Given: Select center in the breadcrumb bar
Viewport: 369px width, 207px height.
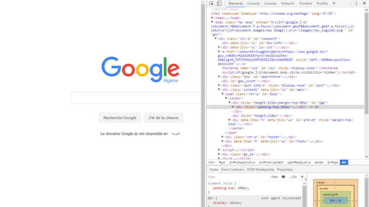Looking at the screenshot, I should 319,162.
